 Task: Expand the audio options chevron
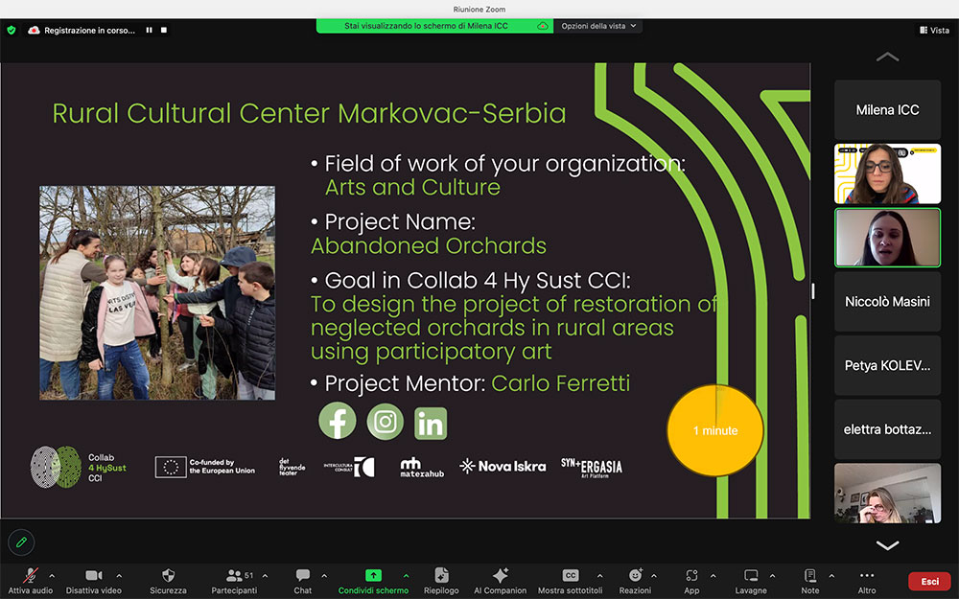[x=52, y=575]
